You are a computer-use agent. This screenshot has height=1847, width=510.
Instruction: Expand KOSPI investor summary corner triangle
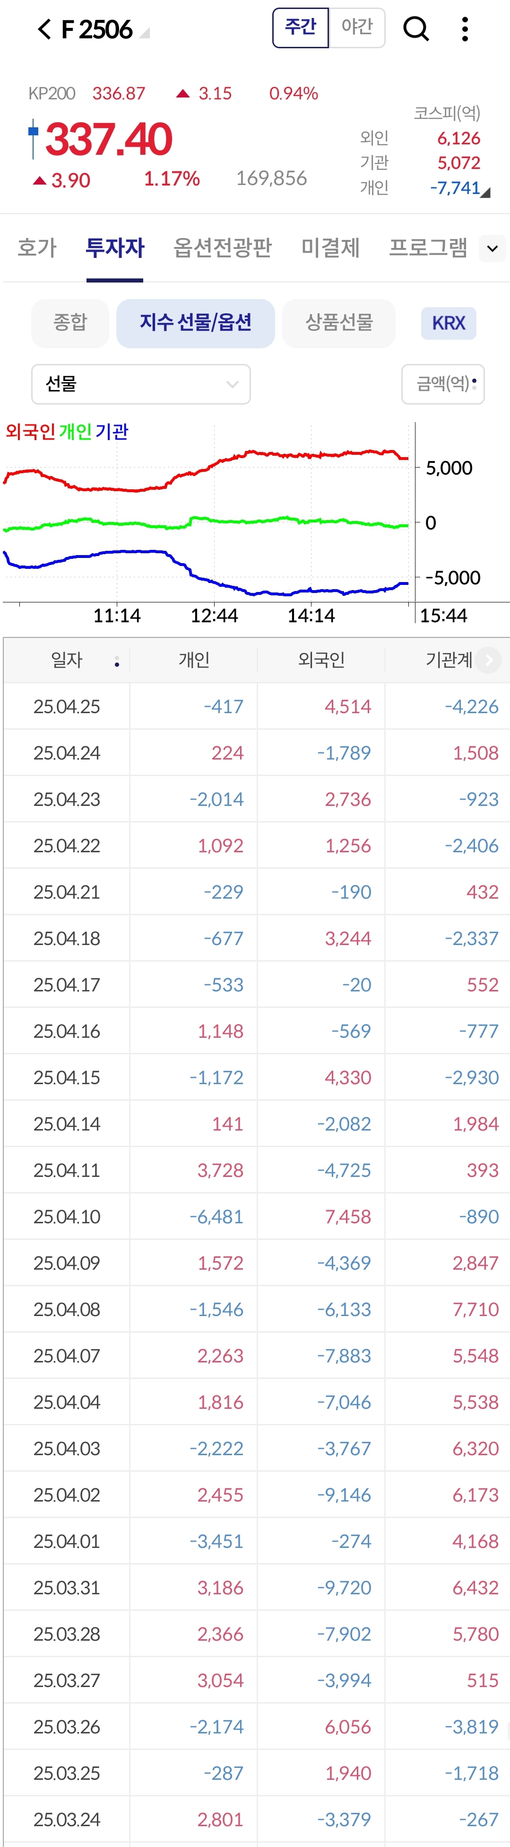(x=486, y=192)
